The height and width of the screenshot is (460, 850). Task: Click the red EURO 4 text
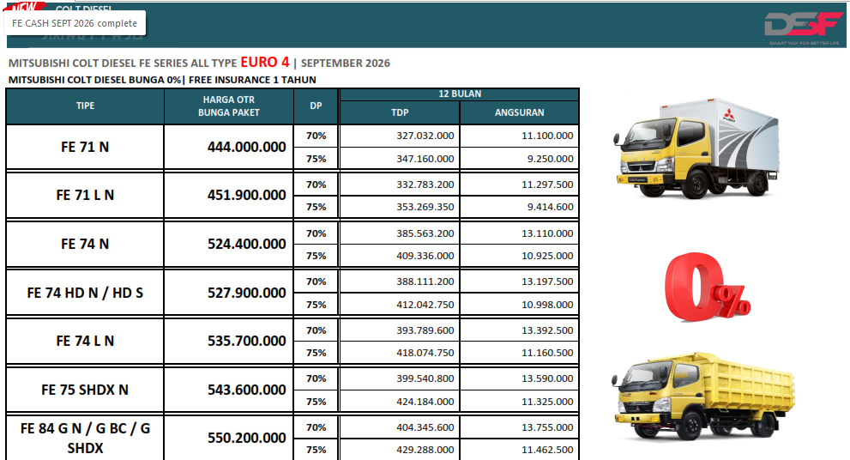265,63
